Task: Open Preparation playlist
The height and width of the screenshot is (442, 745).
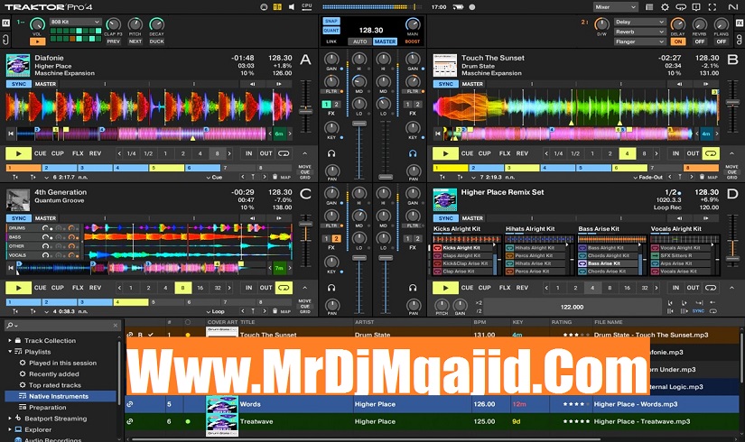Action: click(48, 408)
